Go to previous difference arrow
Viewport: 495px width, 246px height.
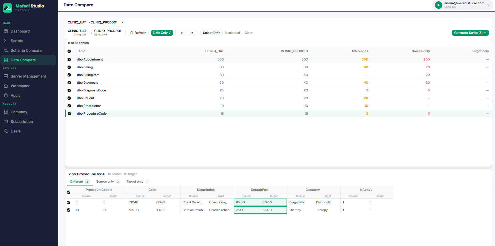coord(182,33)
